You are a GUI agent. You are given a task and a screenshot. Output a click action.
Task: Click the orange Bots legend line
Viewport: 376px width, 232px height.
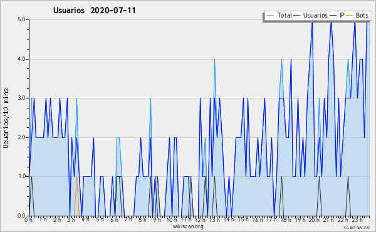click(350, 16)
